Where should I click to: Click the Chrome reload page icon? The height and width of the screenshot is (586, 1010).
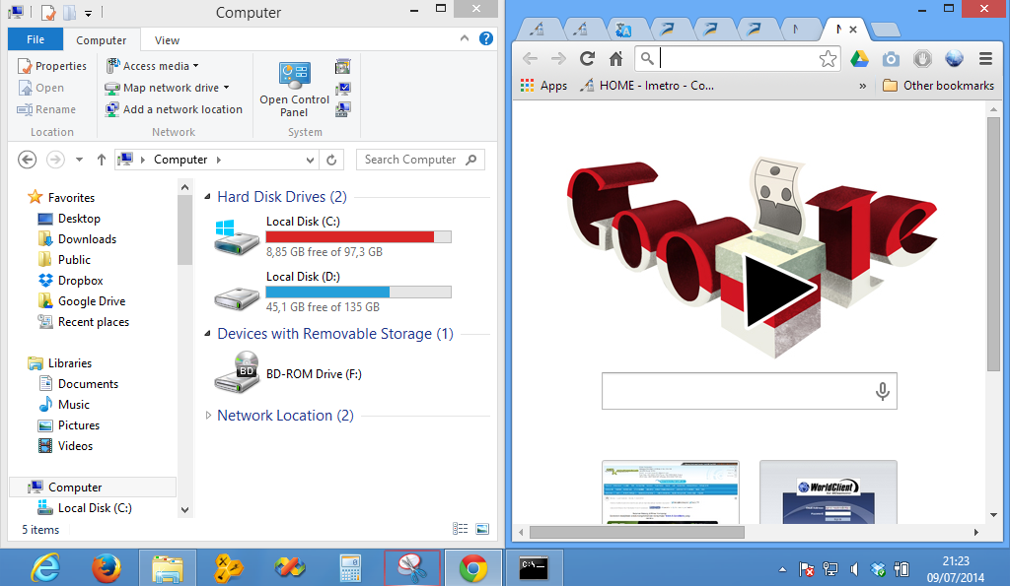coord(587,59)
